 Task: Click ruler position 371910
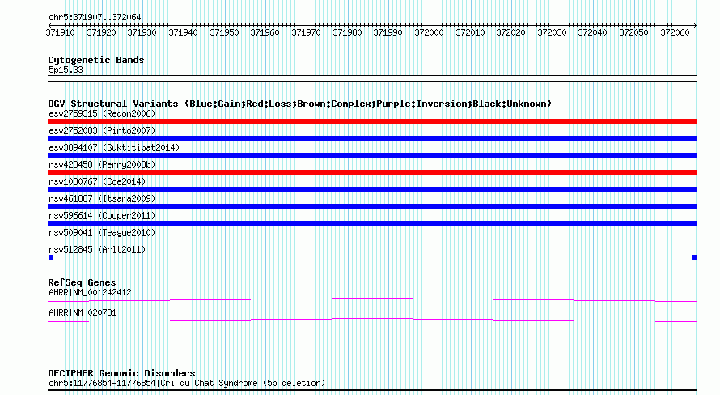[x=60, y=32]
